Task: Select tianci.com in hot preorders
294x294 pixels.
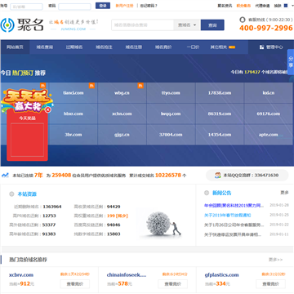Action: pos(73,93)
